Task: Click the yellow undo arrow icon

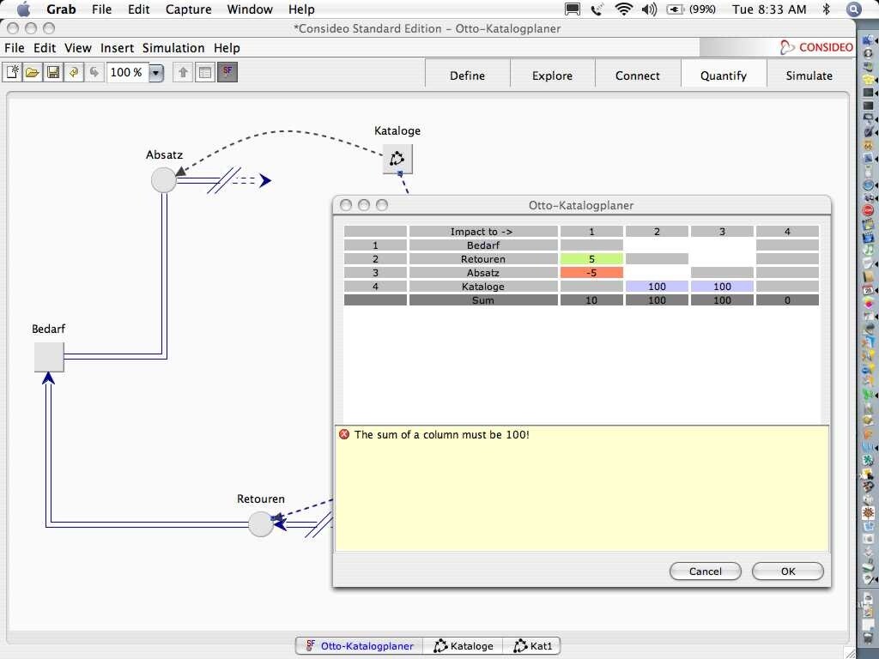Action: 74,73
